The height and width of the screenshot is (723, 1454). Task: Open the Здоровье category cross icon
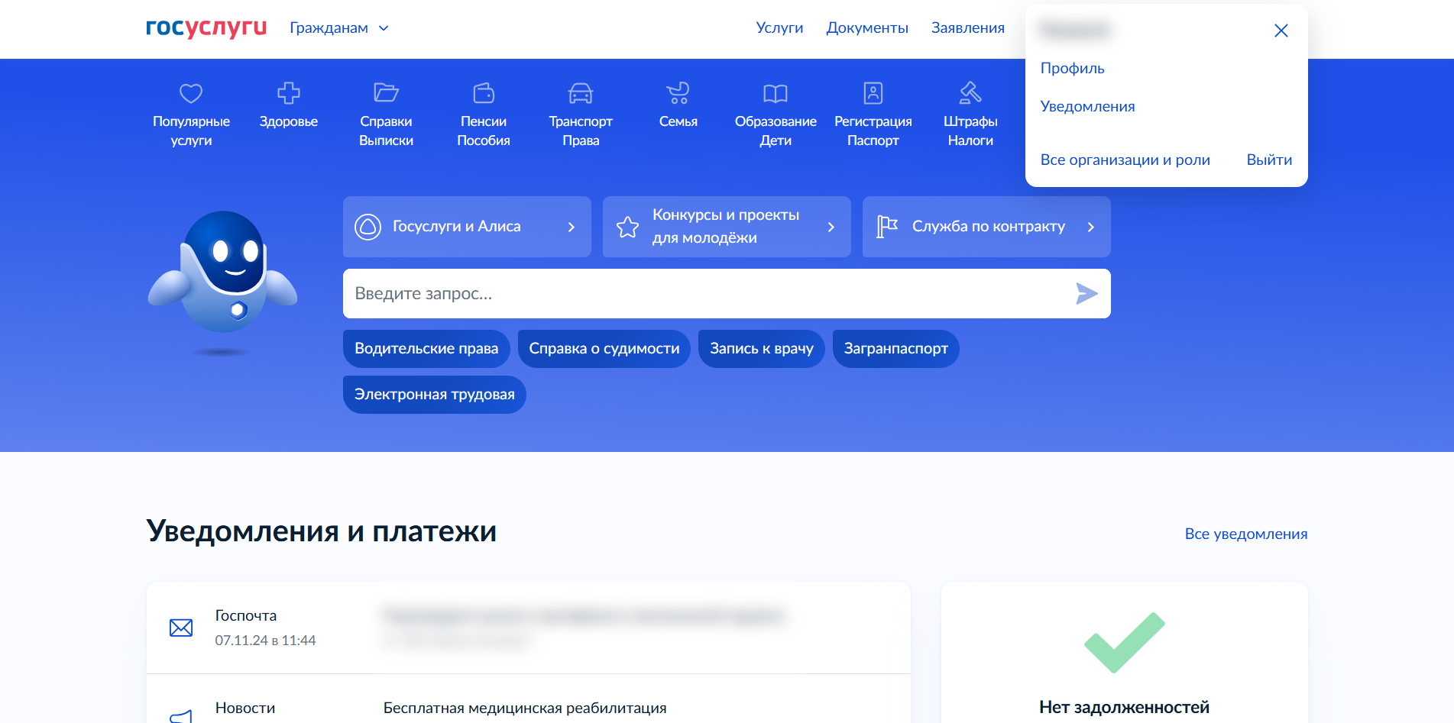288,93
